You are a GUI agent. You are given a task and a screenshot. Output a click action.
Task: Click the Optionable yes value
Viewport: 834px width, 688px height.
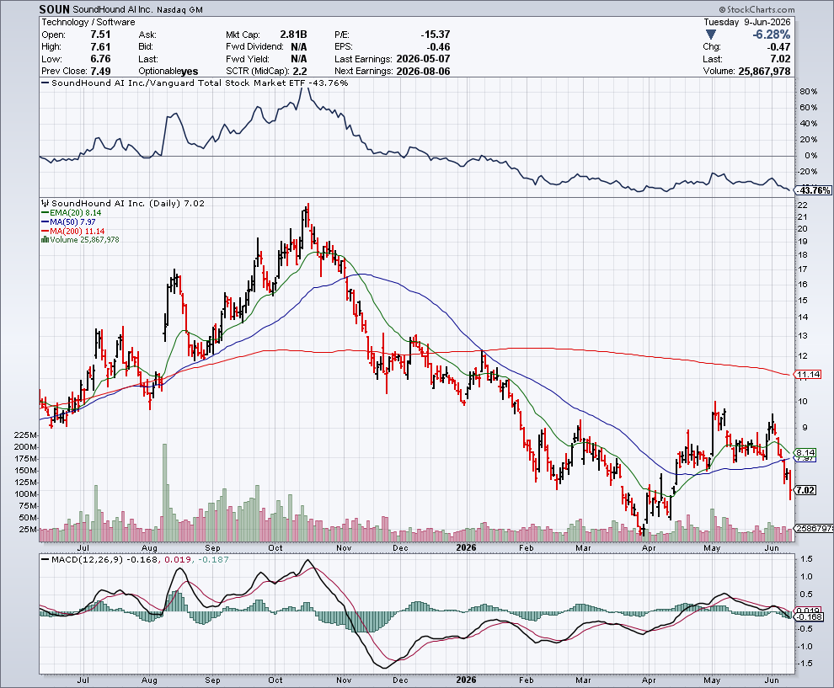[190, 72]
